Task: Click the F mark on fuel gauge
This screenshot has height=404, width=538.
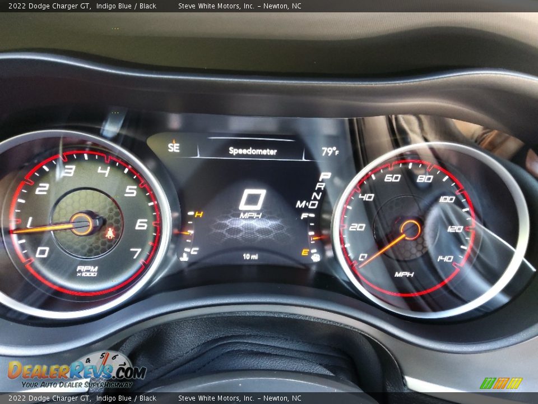Action: [x=304, y=216]
